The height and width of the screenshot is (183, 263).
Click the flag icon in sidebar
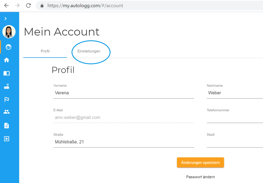click(7, 99)
